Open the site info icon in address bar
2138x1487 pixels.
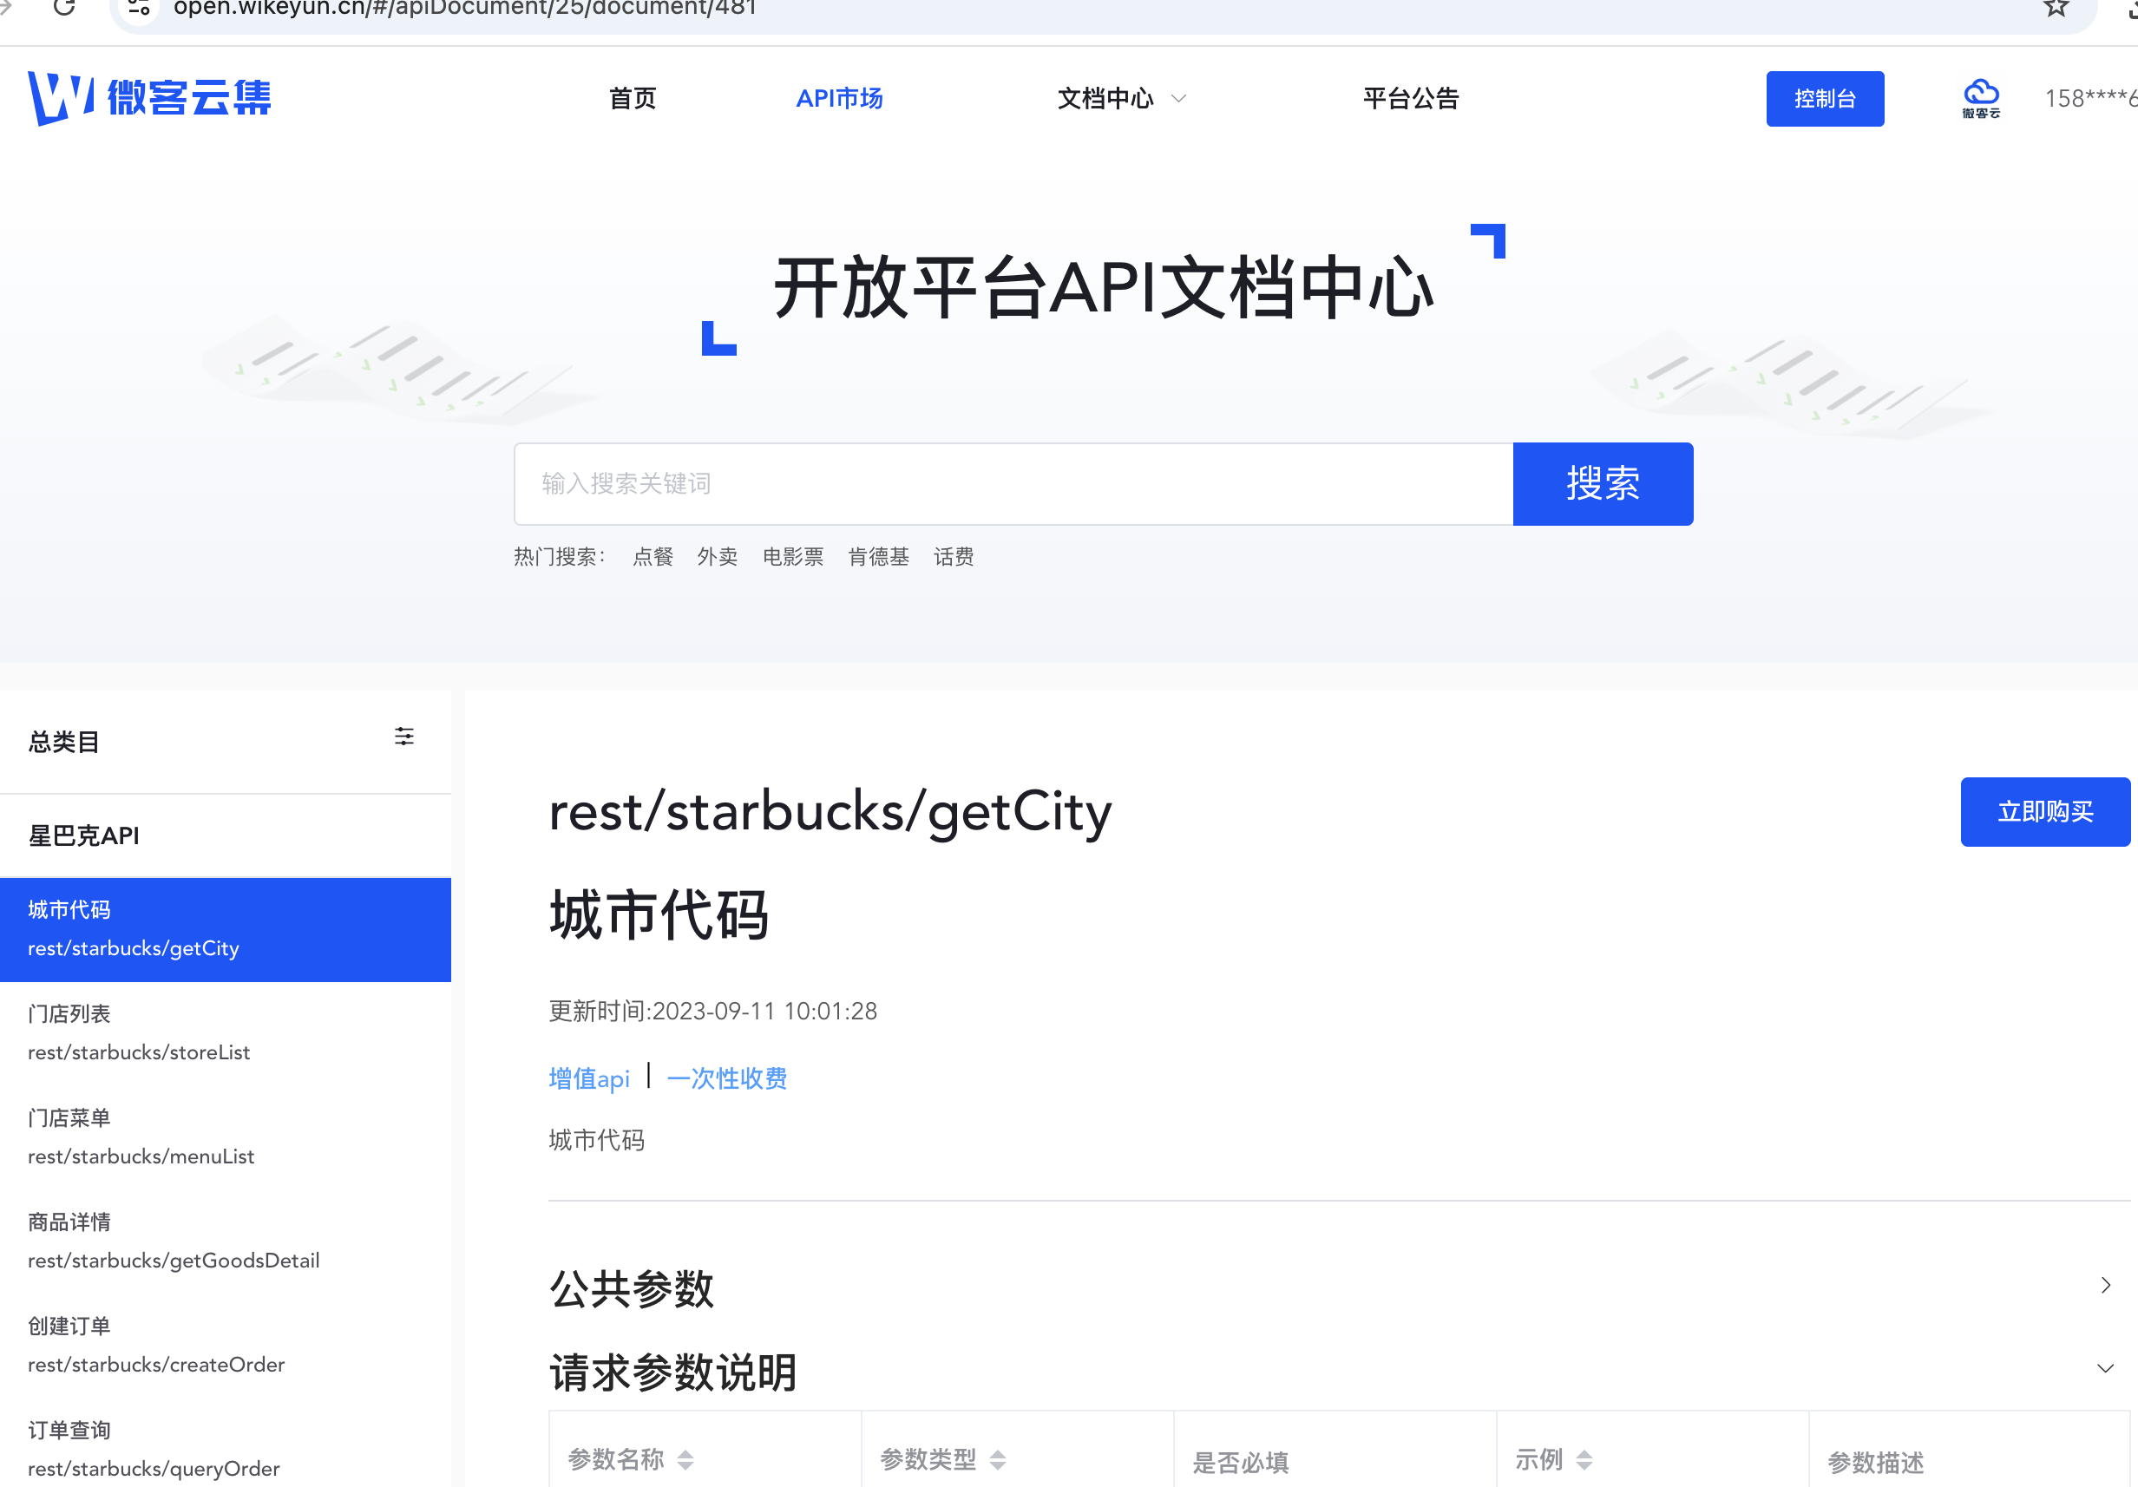(x=139, y=8)
